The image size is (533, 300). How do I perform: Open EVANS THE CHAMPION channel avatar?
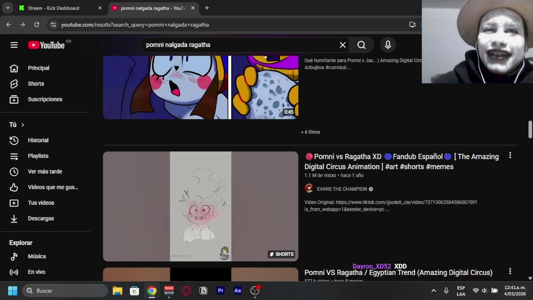309,189
